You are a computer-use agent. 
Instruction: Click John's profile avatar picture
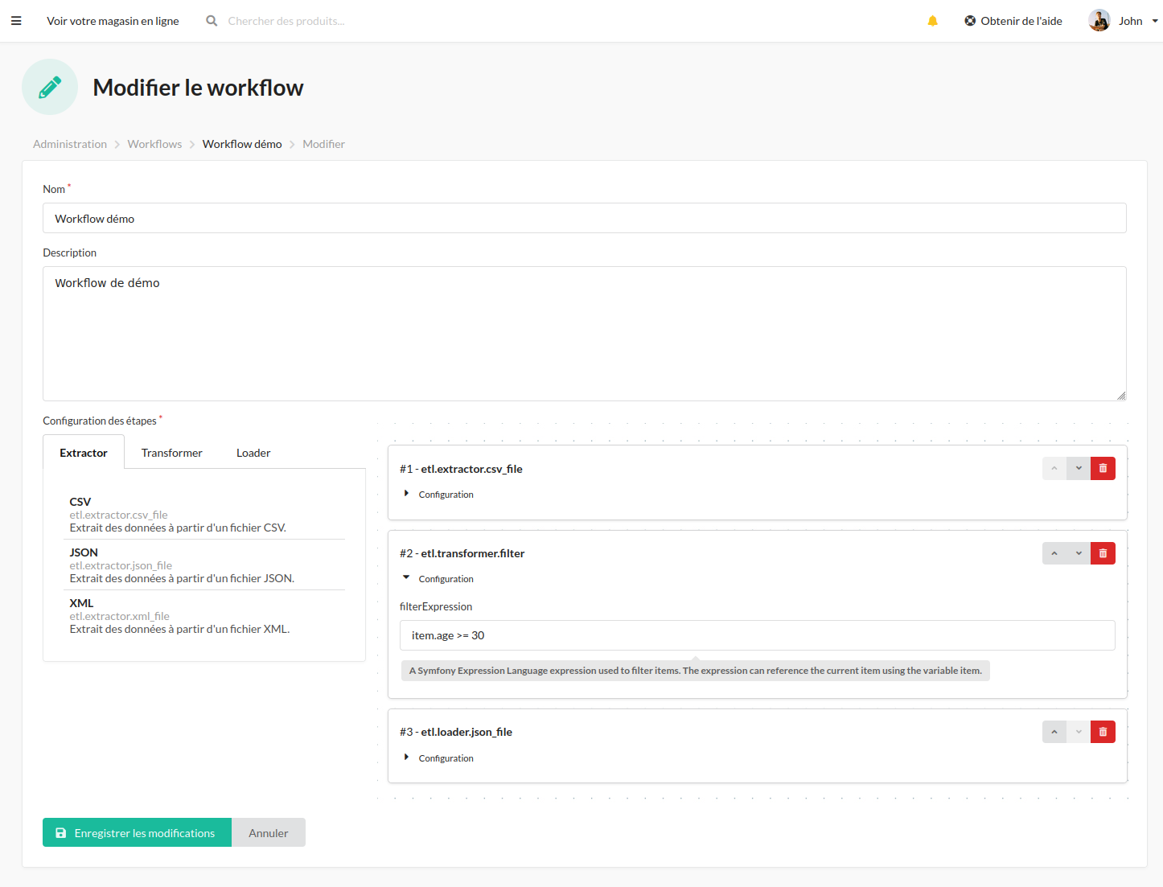point(1099,20)
